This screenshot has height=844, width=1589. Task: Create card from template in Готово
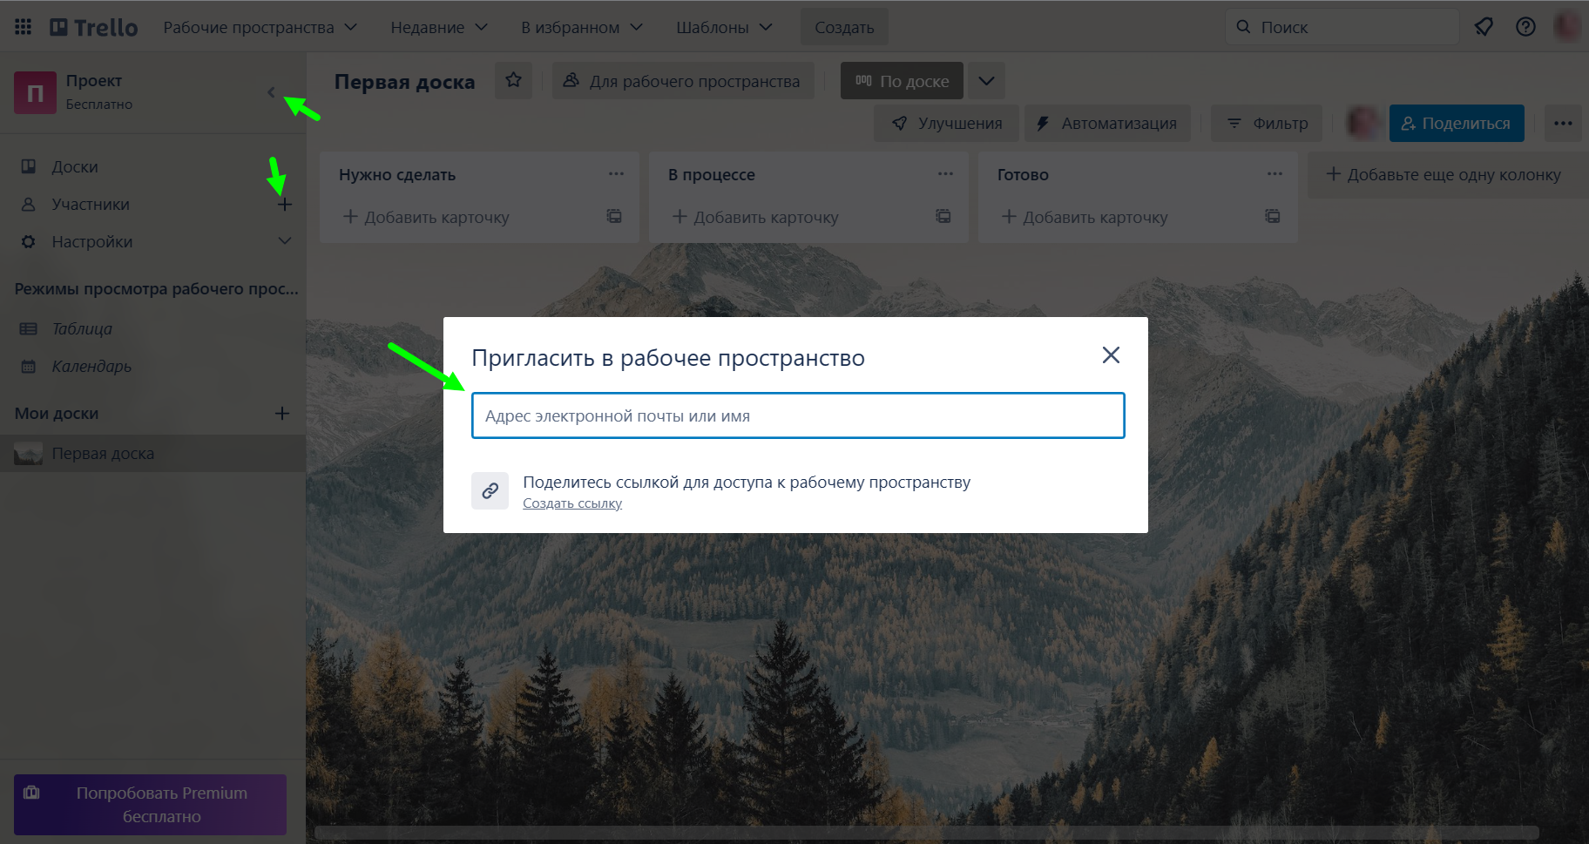tap(1273, 216)
